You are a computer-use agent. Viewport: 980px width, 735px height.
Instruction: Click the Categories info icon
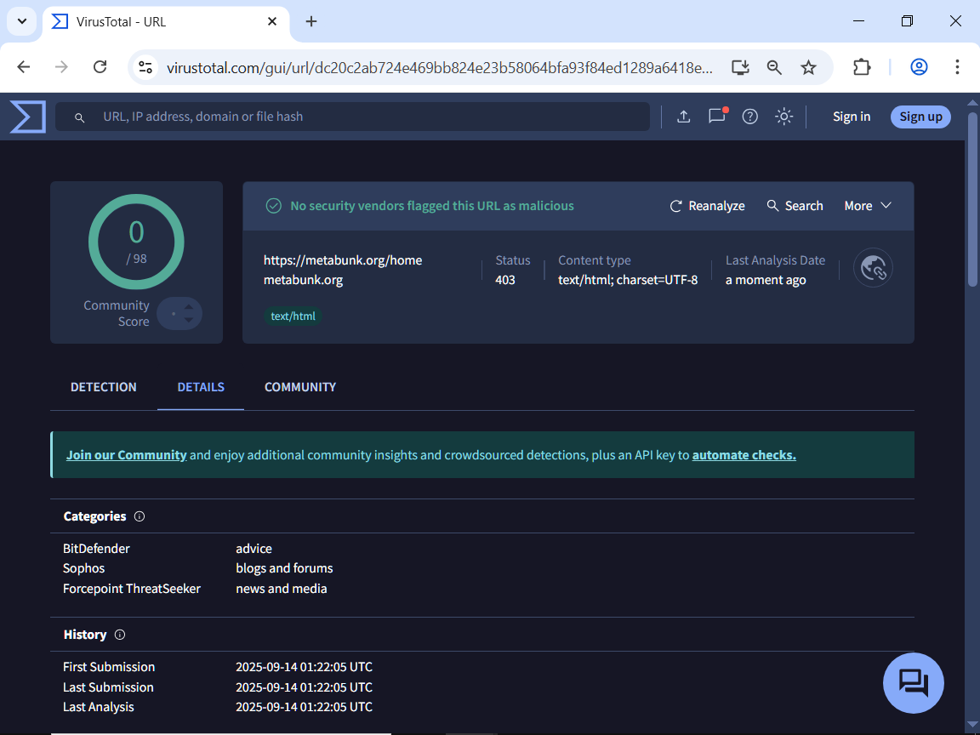pos(140,516)
